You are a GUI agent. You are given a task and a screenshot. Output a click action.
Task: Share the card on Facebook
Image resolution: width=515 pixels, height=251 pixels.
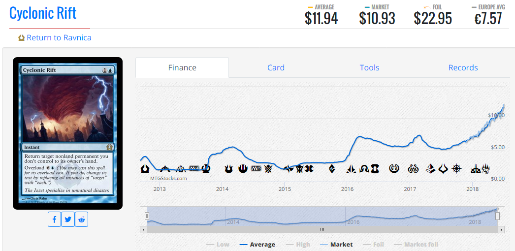coord(55,219)
